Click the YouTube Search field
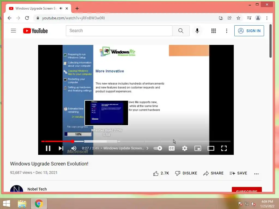 [119, 31]
